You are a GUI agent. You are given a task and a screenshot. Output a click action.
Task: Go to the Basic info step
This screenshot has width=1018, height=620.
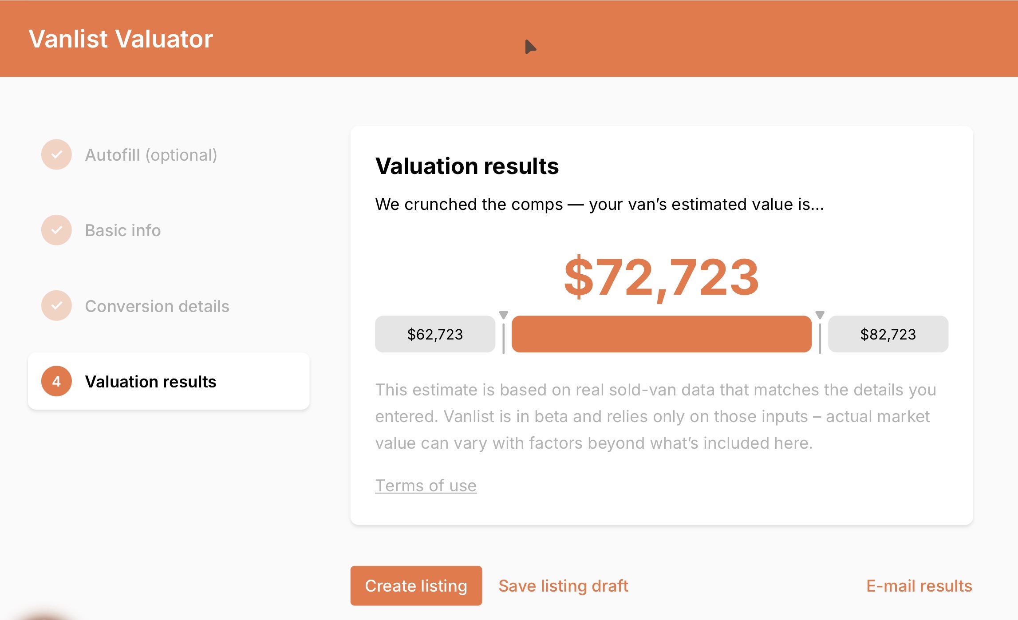123,230
